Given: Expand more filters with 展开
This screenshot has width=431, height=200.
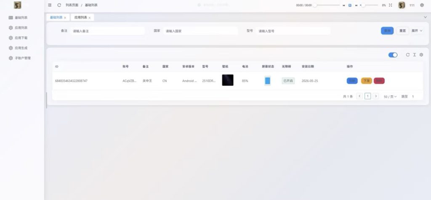Looking at the screenshot, I should click(x=417, y=31).
